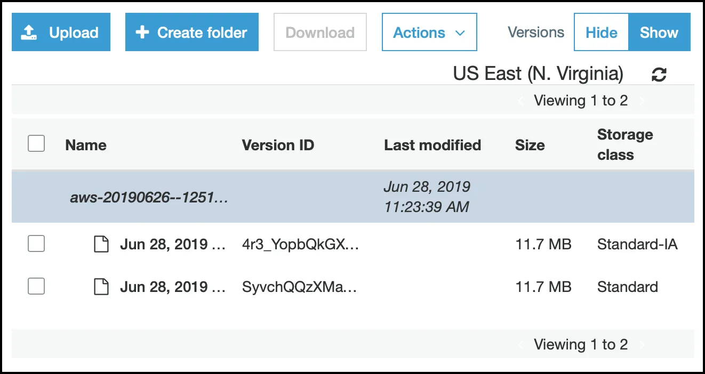
Task: Click the Actions dropdown chevron
Action: (x=460, y=33)
